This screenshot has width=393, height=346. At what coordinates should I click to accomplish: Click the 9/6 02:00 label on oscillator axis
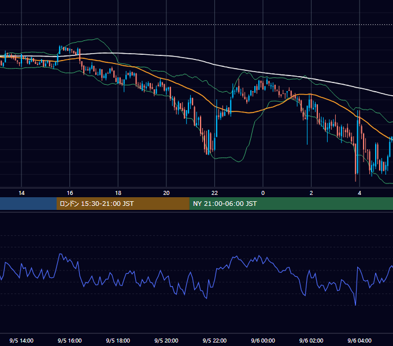312,340
